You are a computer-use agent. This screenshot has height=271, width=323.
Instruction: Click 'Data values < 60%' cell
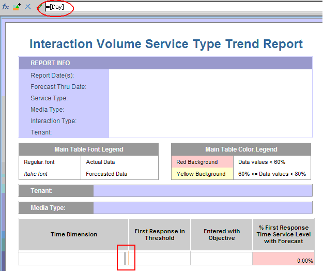click(272, 162)
